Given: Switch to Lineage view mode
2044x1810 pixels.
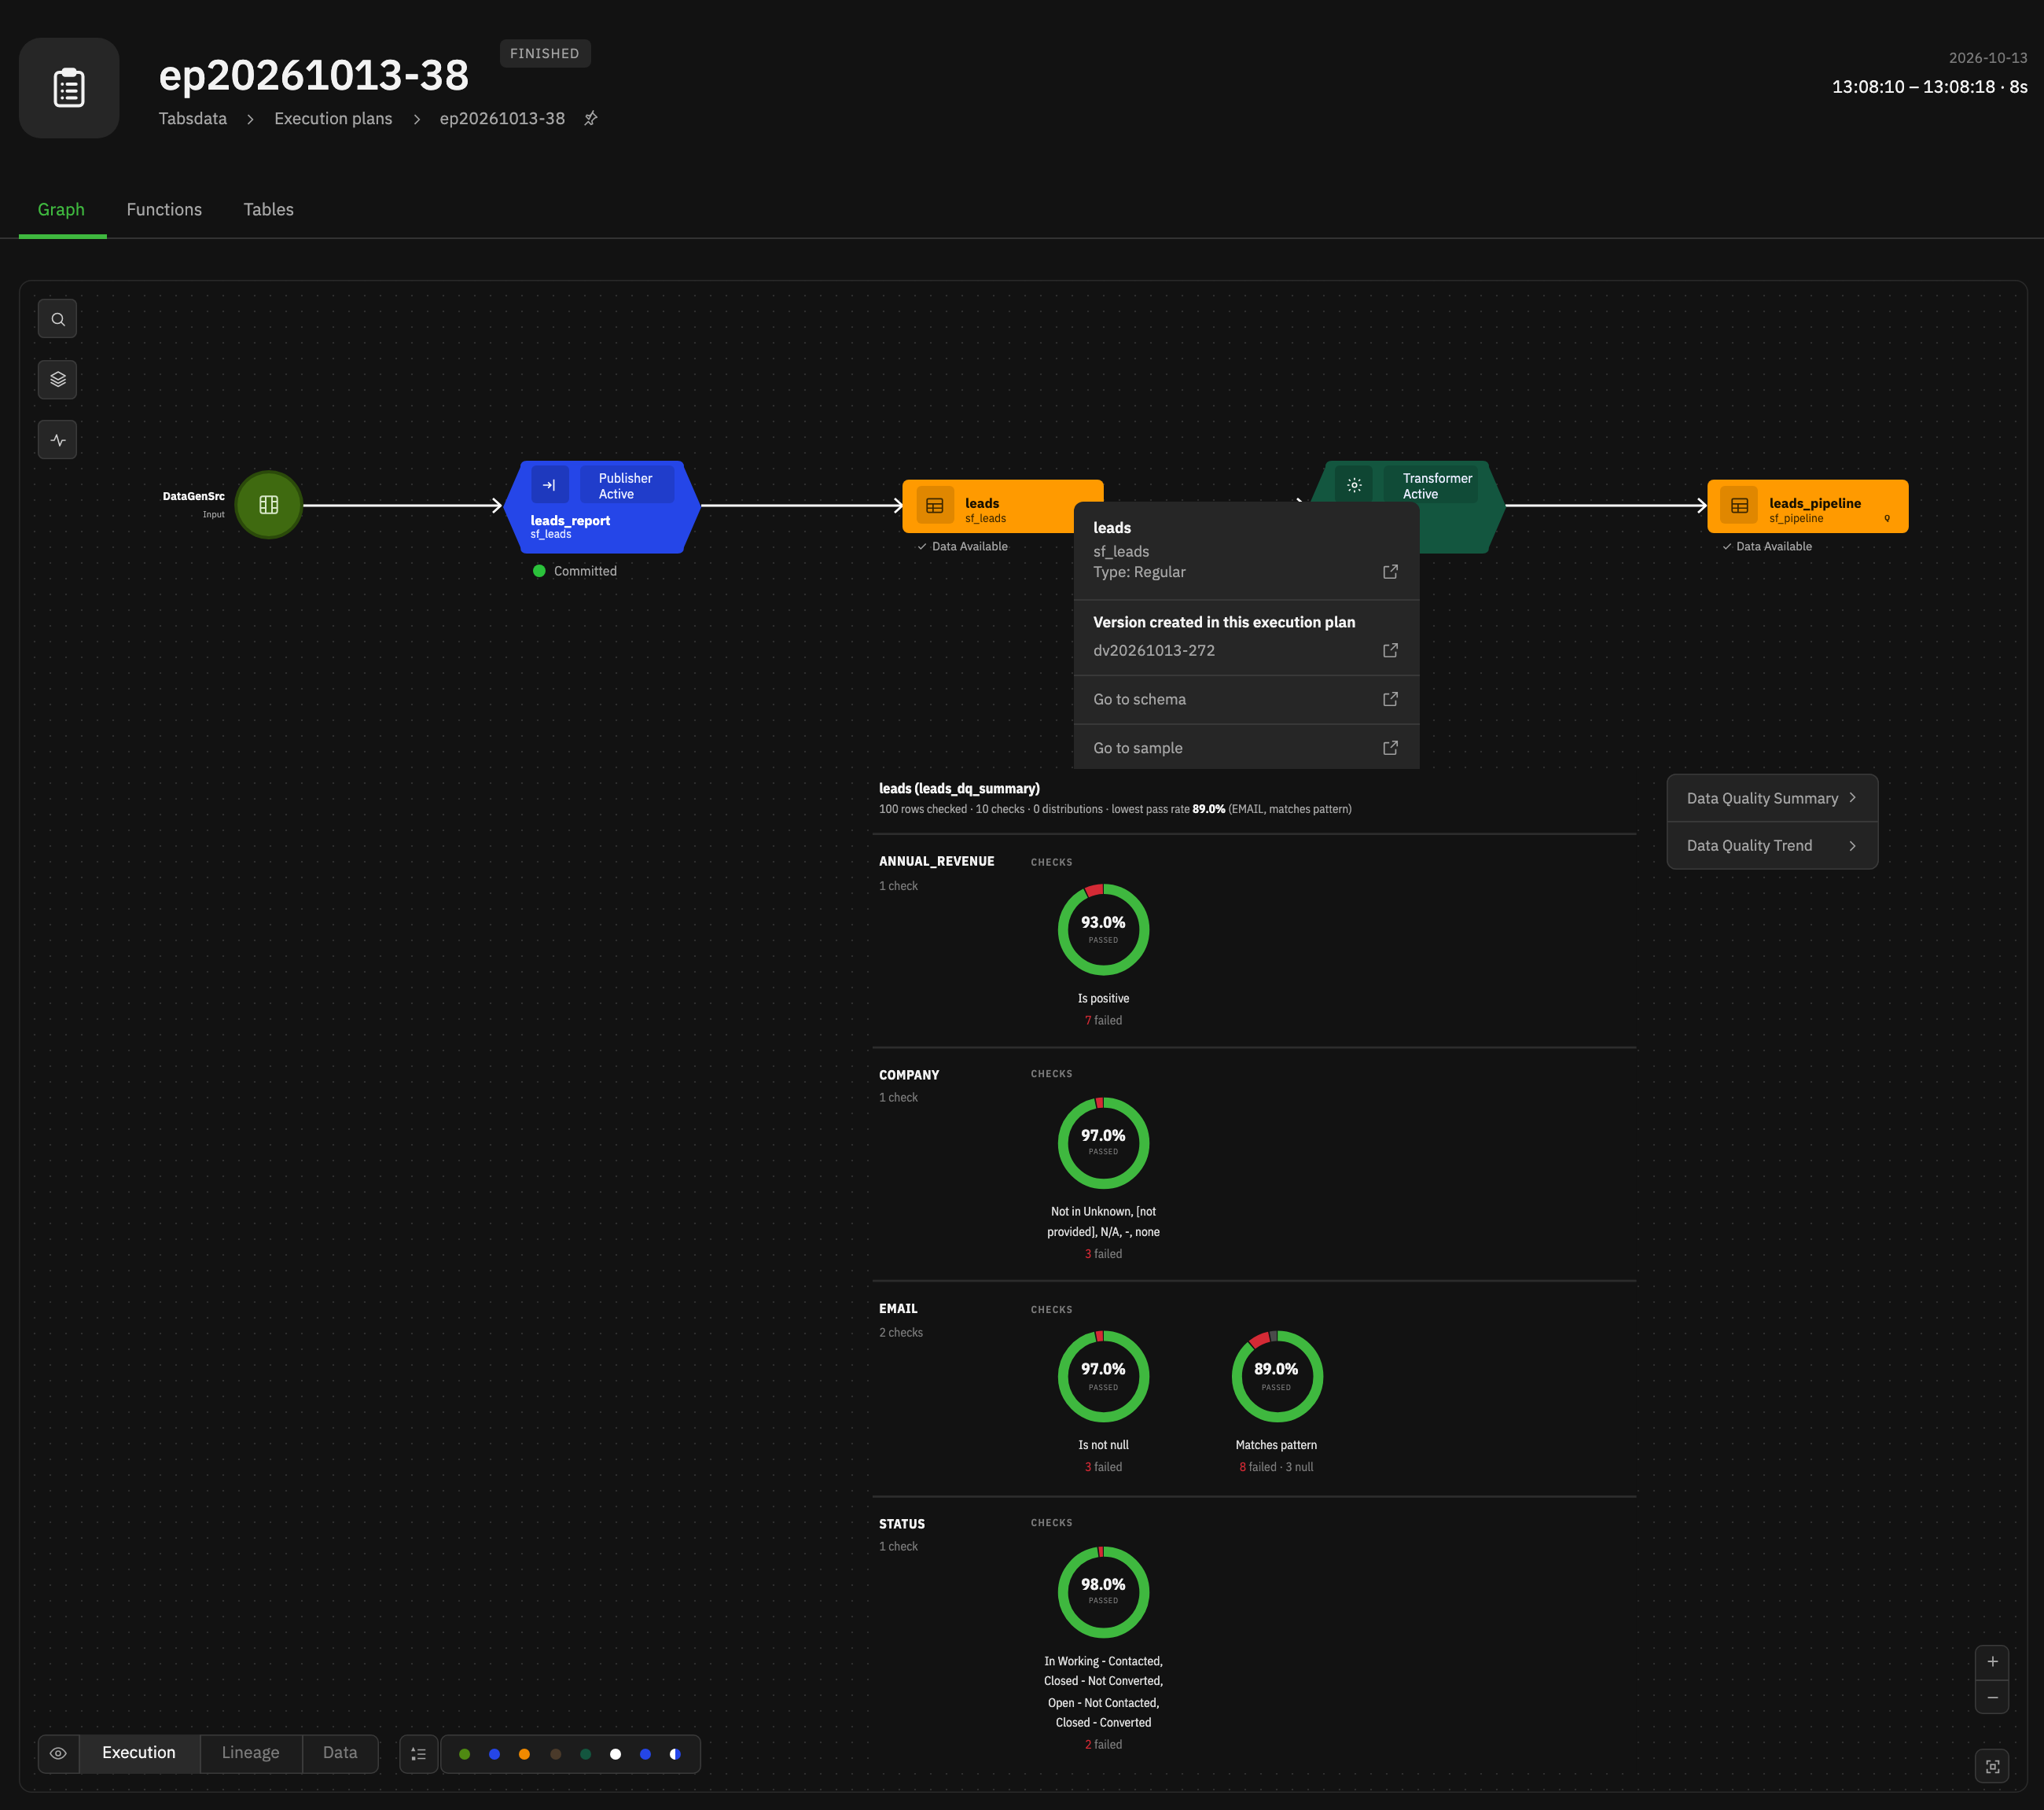Looking at the screenshot, I should click(251, 1753).
